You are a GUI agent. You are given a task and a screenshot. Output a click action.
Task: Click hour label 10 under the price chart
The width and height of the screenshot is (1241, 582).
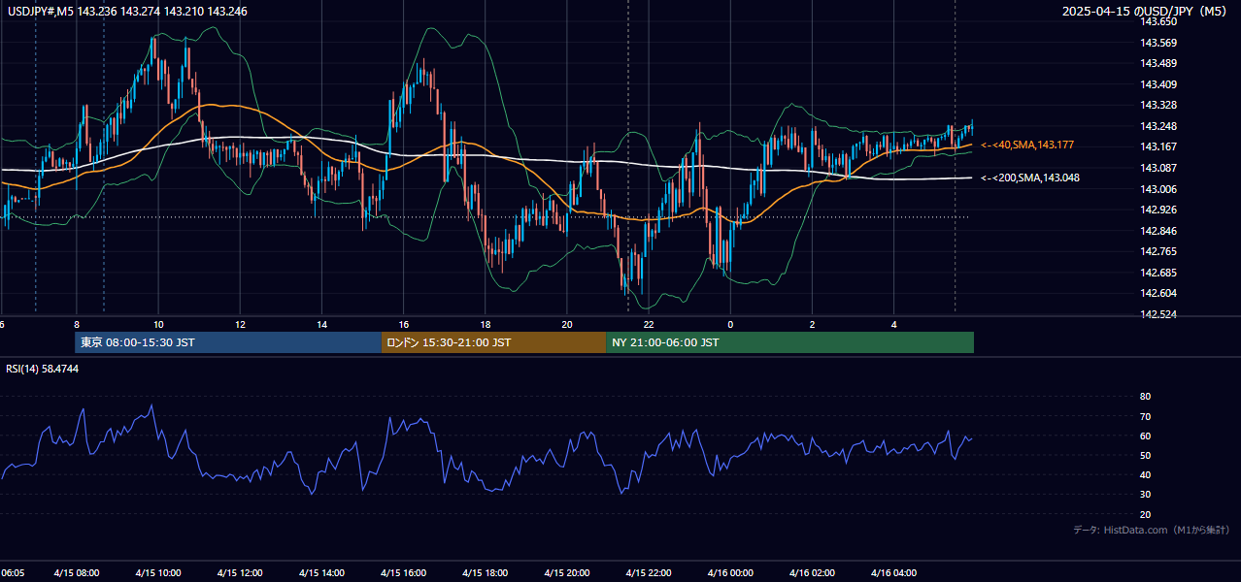tap(157, 324)
